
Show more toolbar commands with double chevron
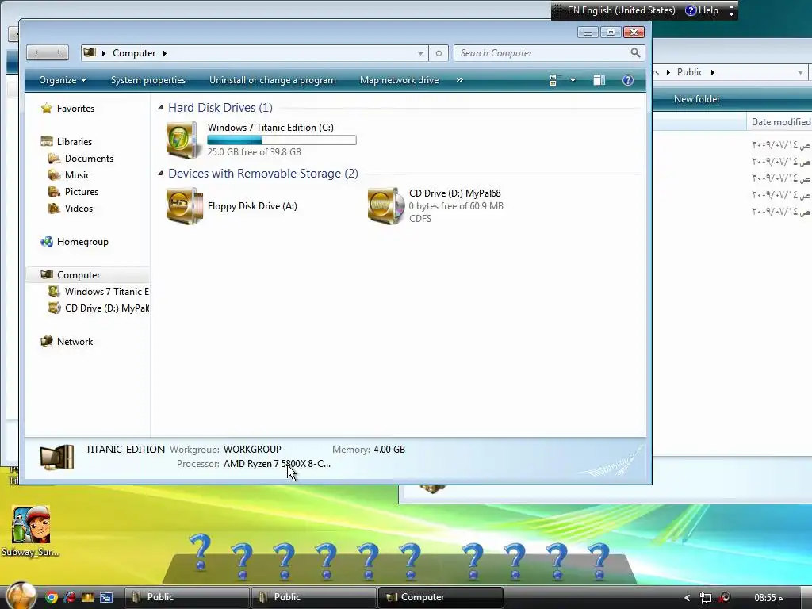(459, 80)
